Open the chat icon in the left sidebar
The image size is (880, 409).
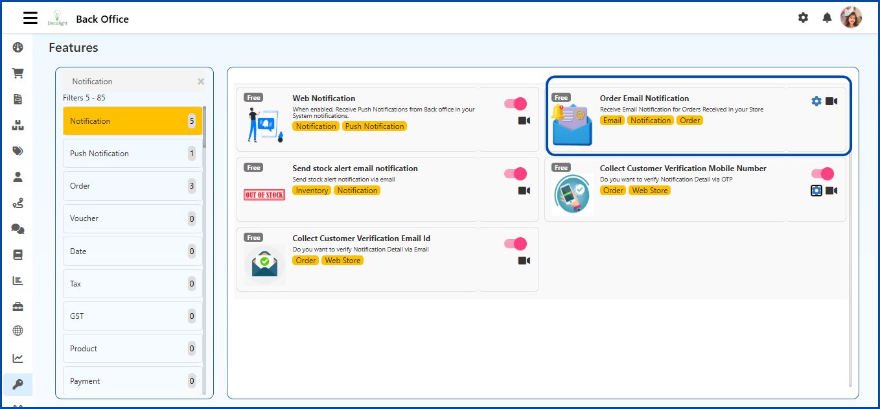click(x=17, y=228)
